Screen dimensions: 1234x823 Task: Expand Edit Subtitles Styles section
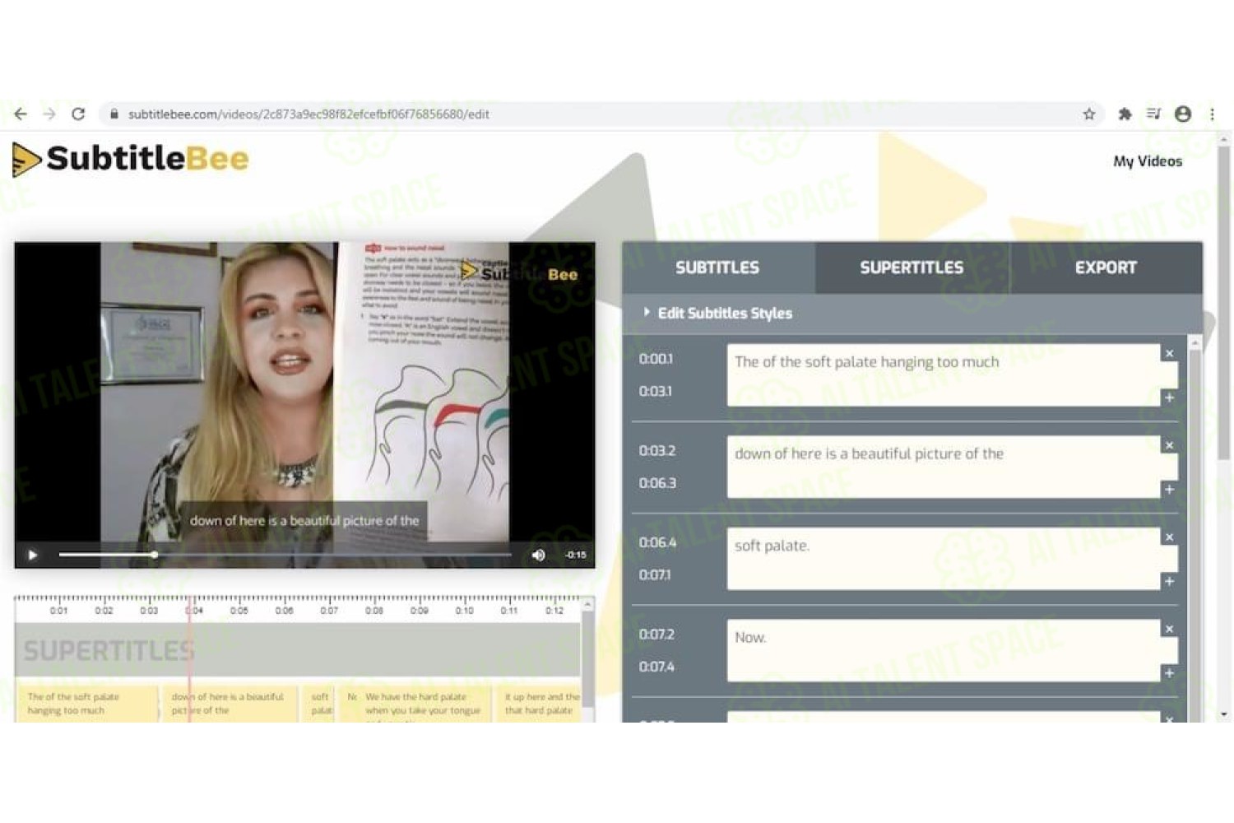click(717, 313)
